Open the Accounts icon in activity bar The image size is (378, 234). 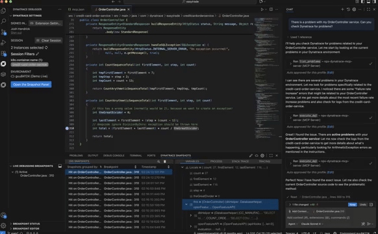coord(3,215)
